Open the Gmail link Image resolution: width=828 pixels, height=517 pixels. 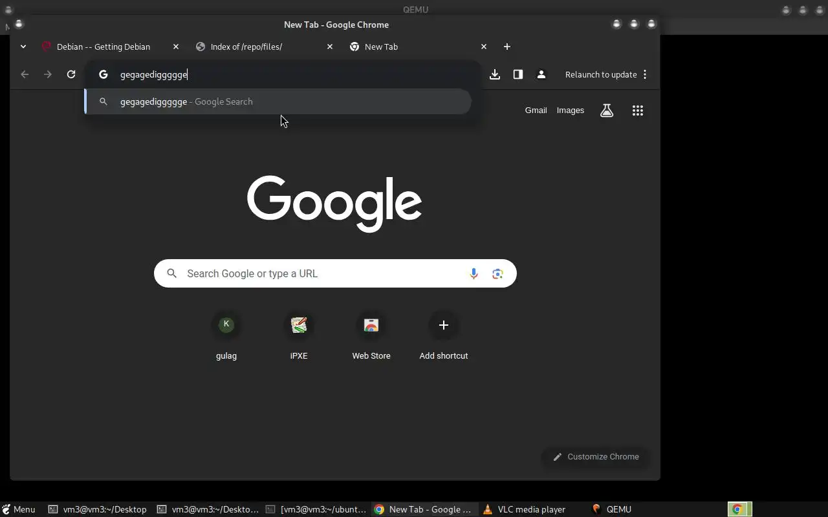536,111
